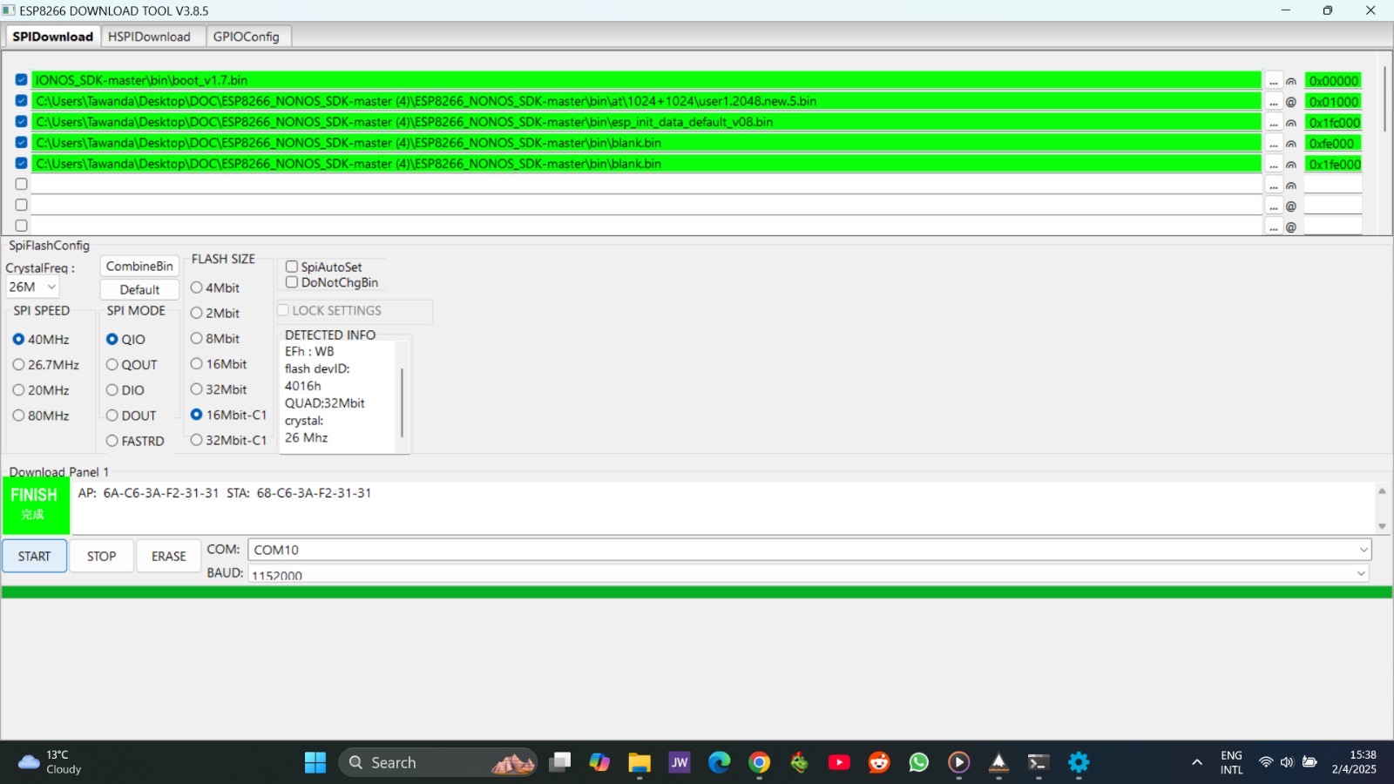Screen dimensions: 1394x784
Task: Launch Google Chrome from the taskbar
Action: click(x=759, y=761)
